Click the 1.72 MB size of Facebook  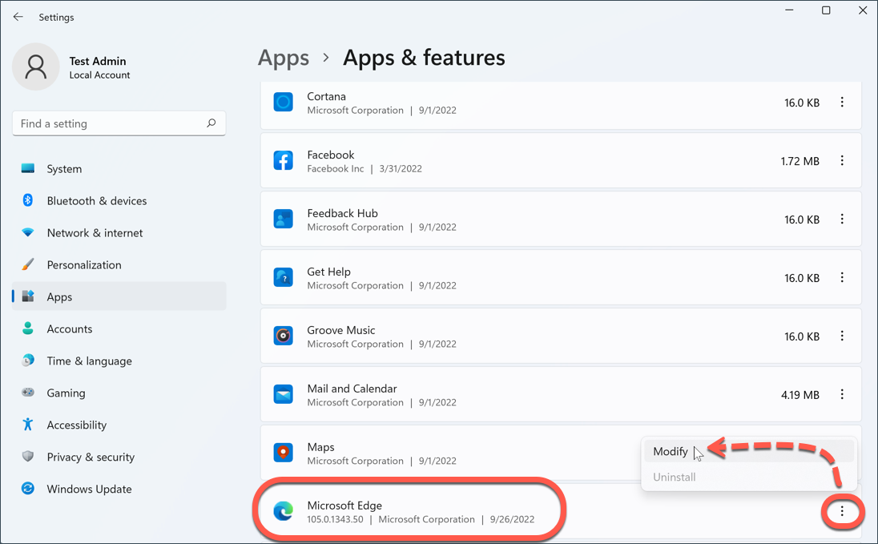(800, 161)
